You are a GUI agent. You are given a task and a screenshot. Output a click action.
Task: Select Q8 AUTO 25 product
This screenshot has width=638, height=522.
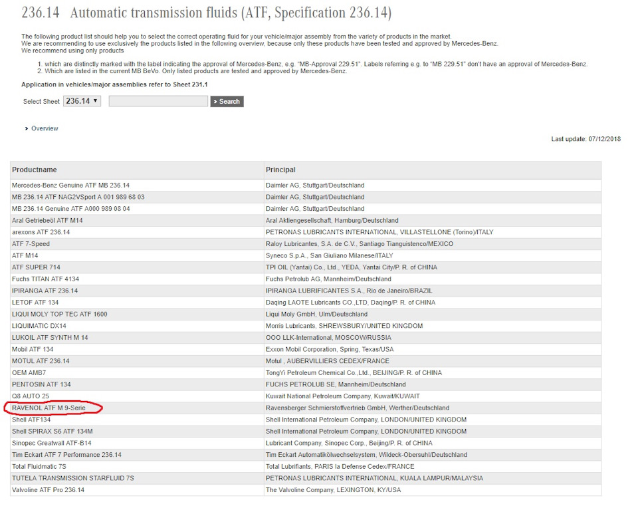[31, 396]
